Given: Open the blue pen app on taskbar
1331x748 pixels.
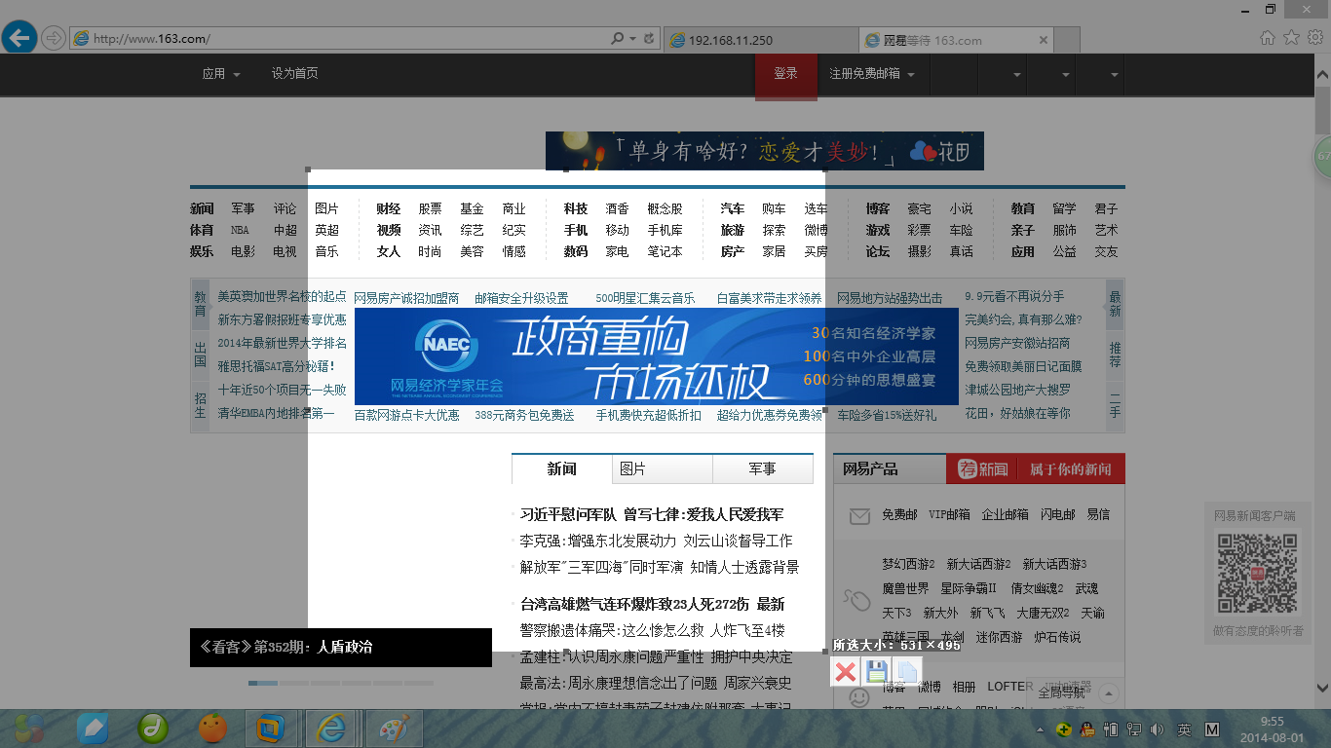Looking at the screenshot, I should point(95,728).
